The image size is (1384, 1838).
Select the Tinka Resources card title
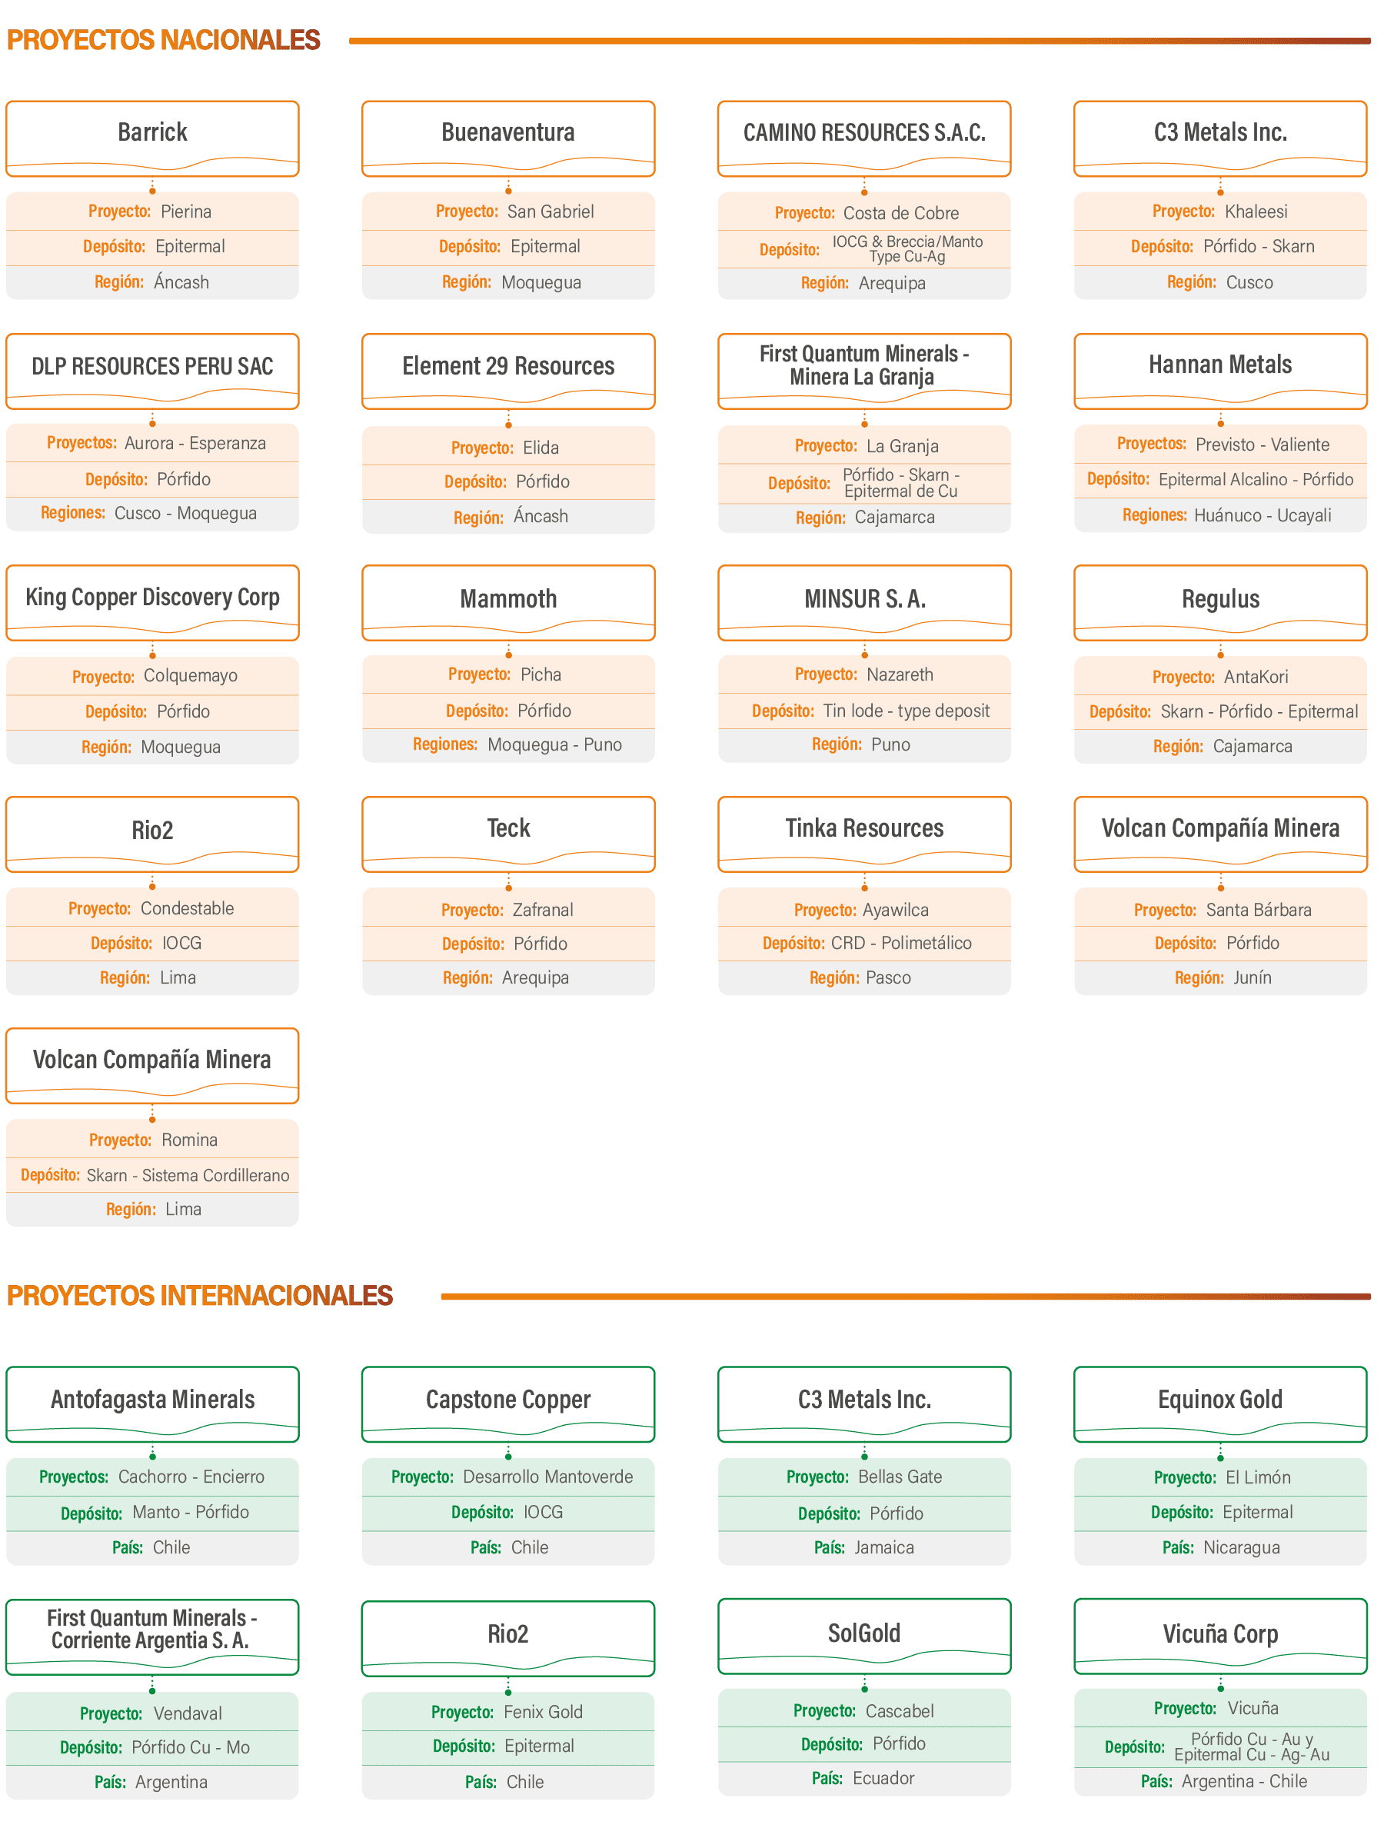[x=864, y=827]
